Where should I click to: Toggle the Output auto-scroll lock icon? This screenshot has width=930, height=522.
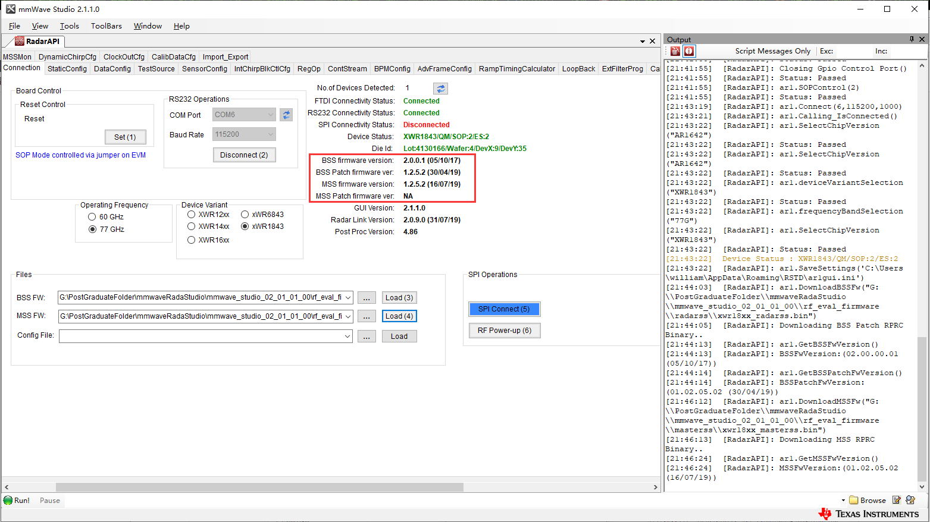pos(689,51)
